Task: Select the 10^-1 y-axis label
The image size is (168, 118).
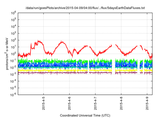Action: point(13,61)
